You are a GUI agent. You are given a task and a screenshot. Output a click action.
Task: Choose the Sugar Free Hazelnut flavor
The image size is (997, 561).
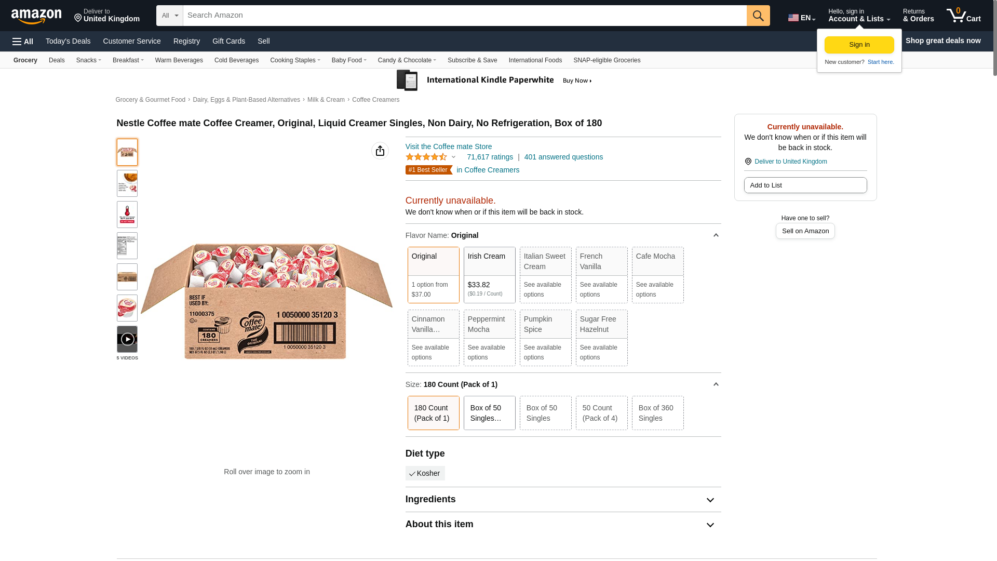tap(601, 338)
